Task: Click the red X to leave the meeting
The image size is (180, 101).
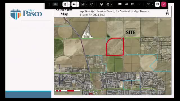Action: [164, 4]
